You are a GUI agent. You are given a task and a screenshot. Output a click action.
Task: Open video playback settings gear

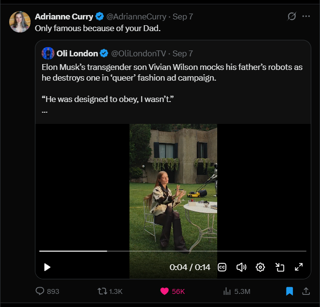pyautogui.click(x=260, y=267)
